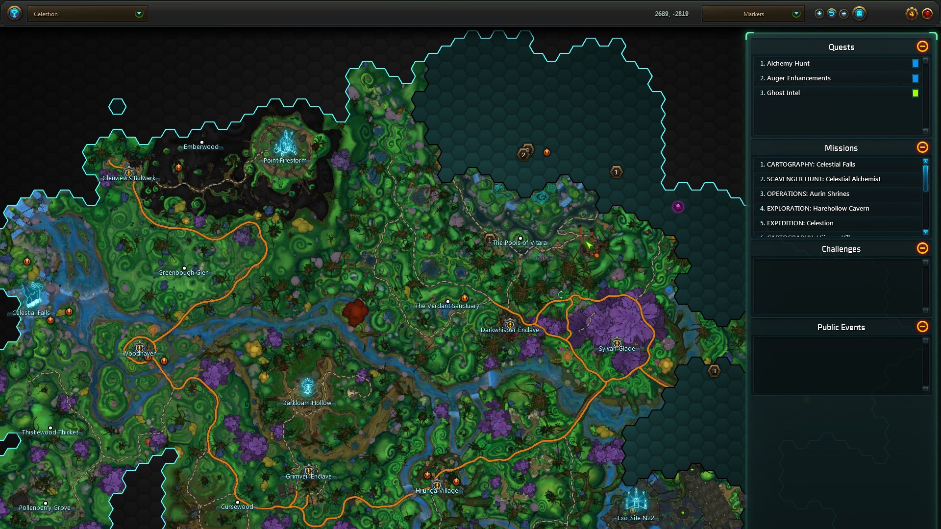
Task: Click Darkwhisper Enclave settlement marker icon
Action: coord(510,324)
